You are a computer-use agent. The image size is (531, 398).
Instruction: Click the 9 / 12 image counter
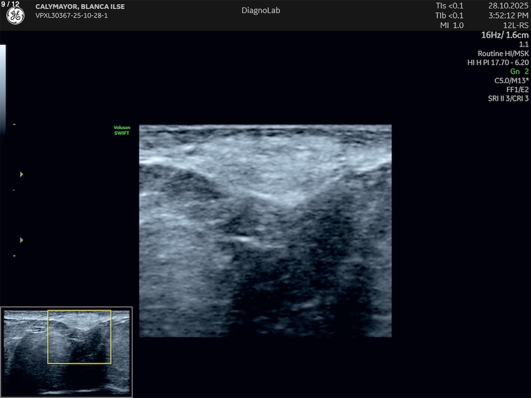click(10, 4)
